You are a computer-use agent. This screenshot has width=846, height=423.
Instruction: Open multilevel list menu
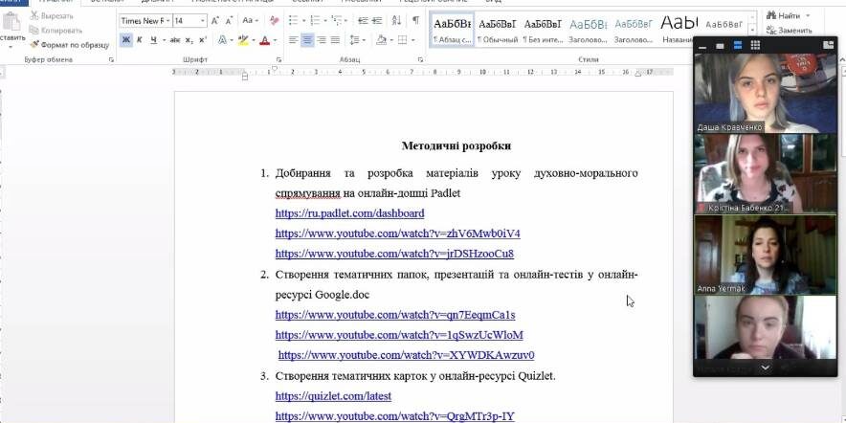339,20
